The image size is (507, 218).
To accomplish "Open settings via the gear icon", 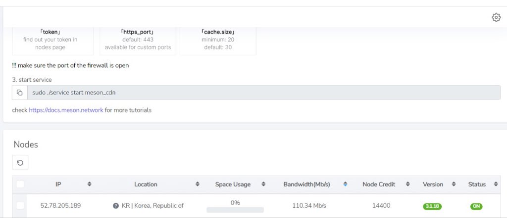I will point(496,17).
